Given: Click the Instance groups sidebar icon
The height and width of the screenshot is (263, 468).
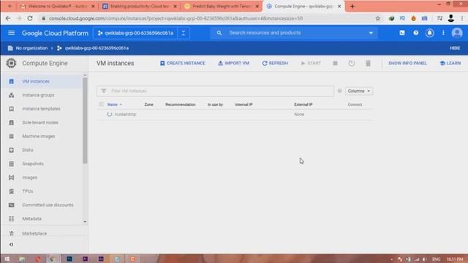Looking at the screenshot, I should [x=12, y=95].
